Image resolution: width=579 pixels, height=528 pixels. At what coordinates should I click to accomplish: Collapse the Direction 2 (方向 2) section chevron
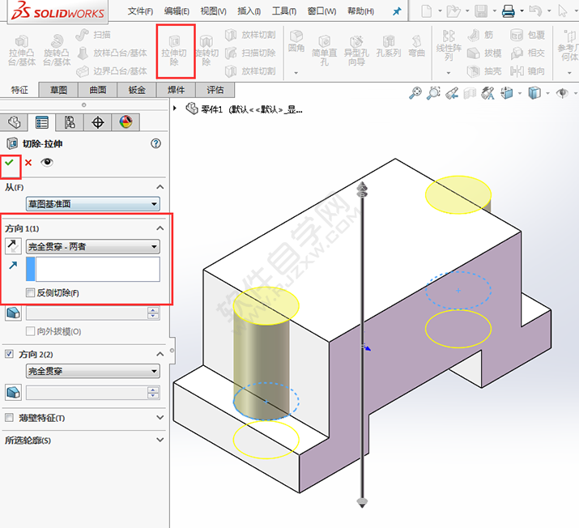pos(160,354)
